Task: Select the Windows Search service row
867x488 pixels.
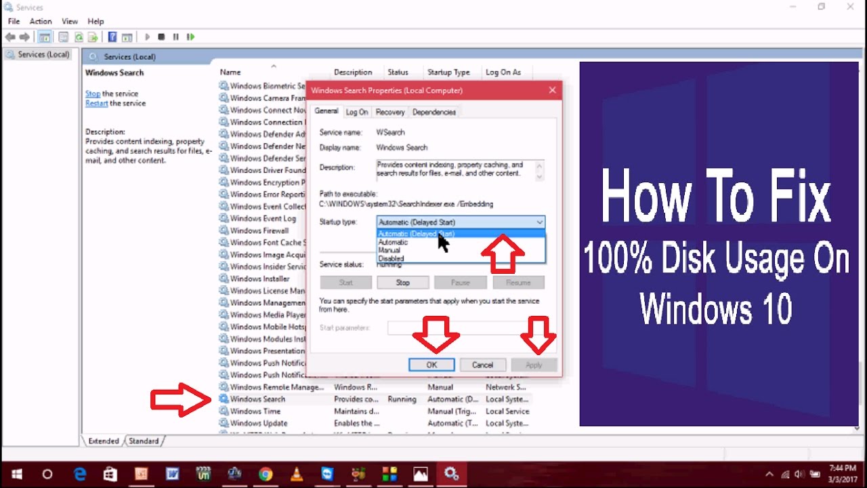Action: click(x=375, y=399)
